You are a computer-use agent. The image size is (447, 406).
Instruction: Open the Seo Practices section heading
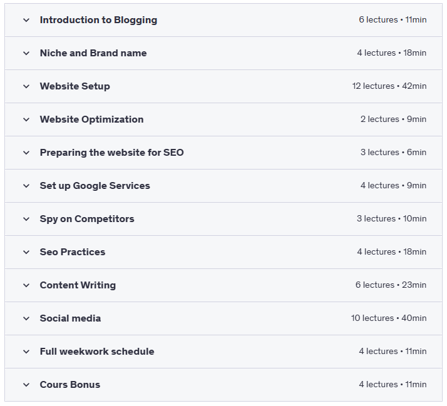pyautogui.click(x=73, y=252)
